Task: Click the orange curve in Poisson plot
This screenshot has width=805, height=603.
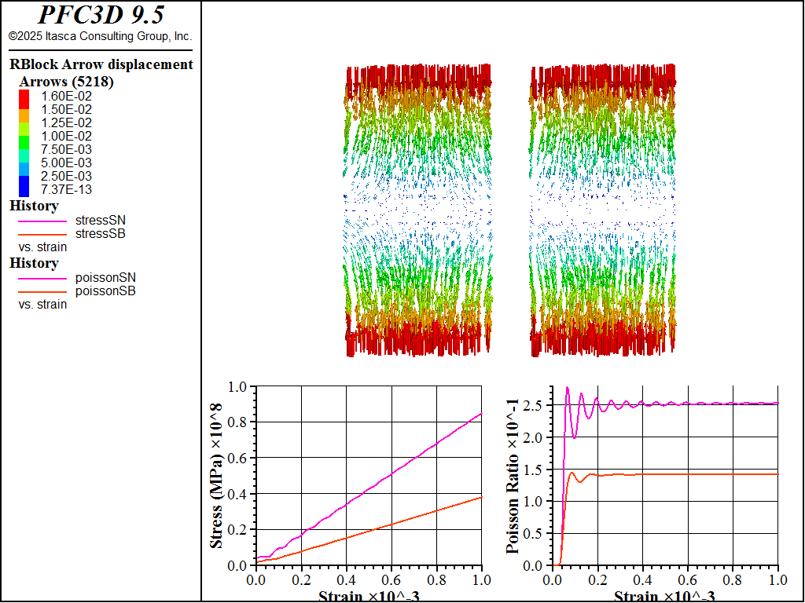Action: (667, 474)
